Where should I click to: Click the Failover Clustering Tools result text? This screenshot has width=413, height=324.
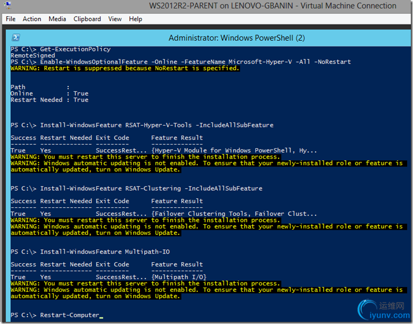pos(234,214)
